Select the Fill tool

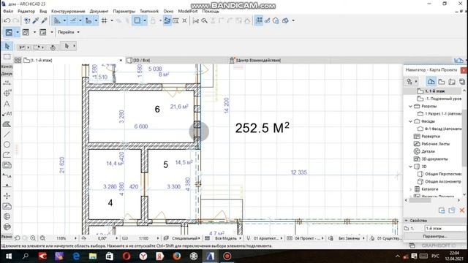(7, 124)
